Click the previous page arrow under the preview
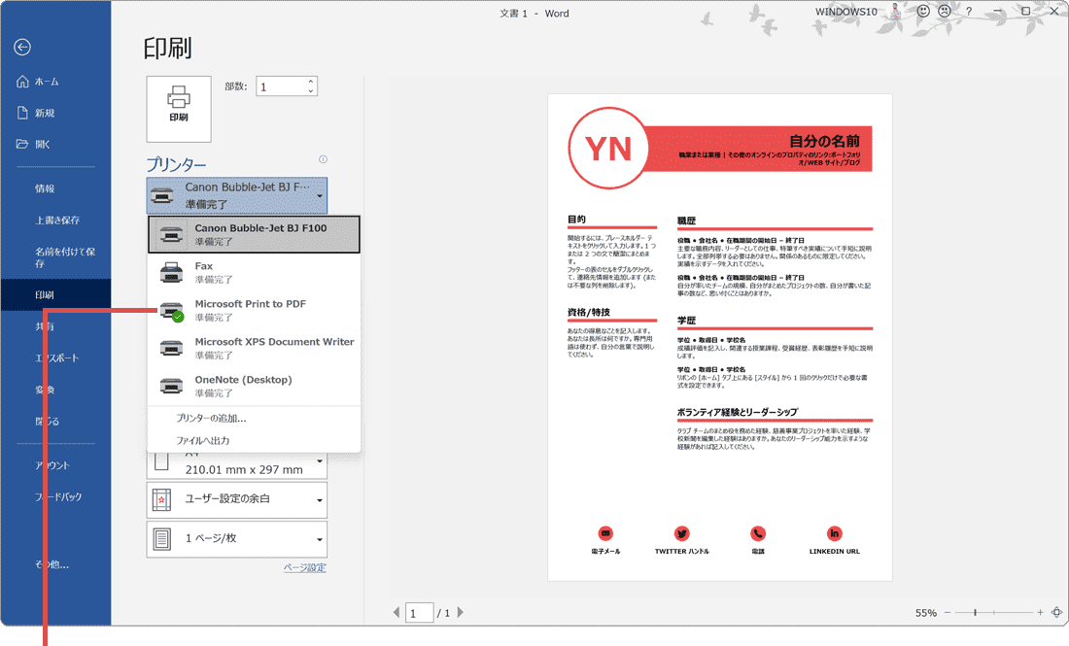Screen dimensions: 1069x646 [396, 612]
